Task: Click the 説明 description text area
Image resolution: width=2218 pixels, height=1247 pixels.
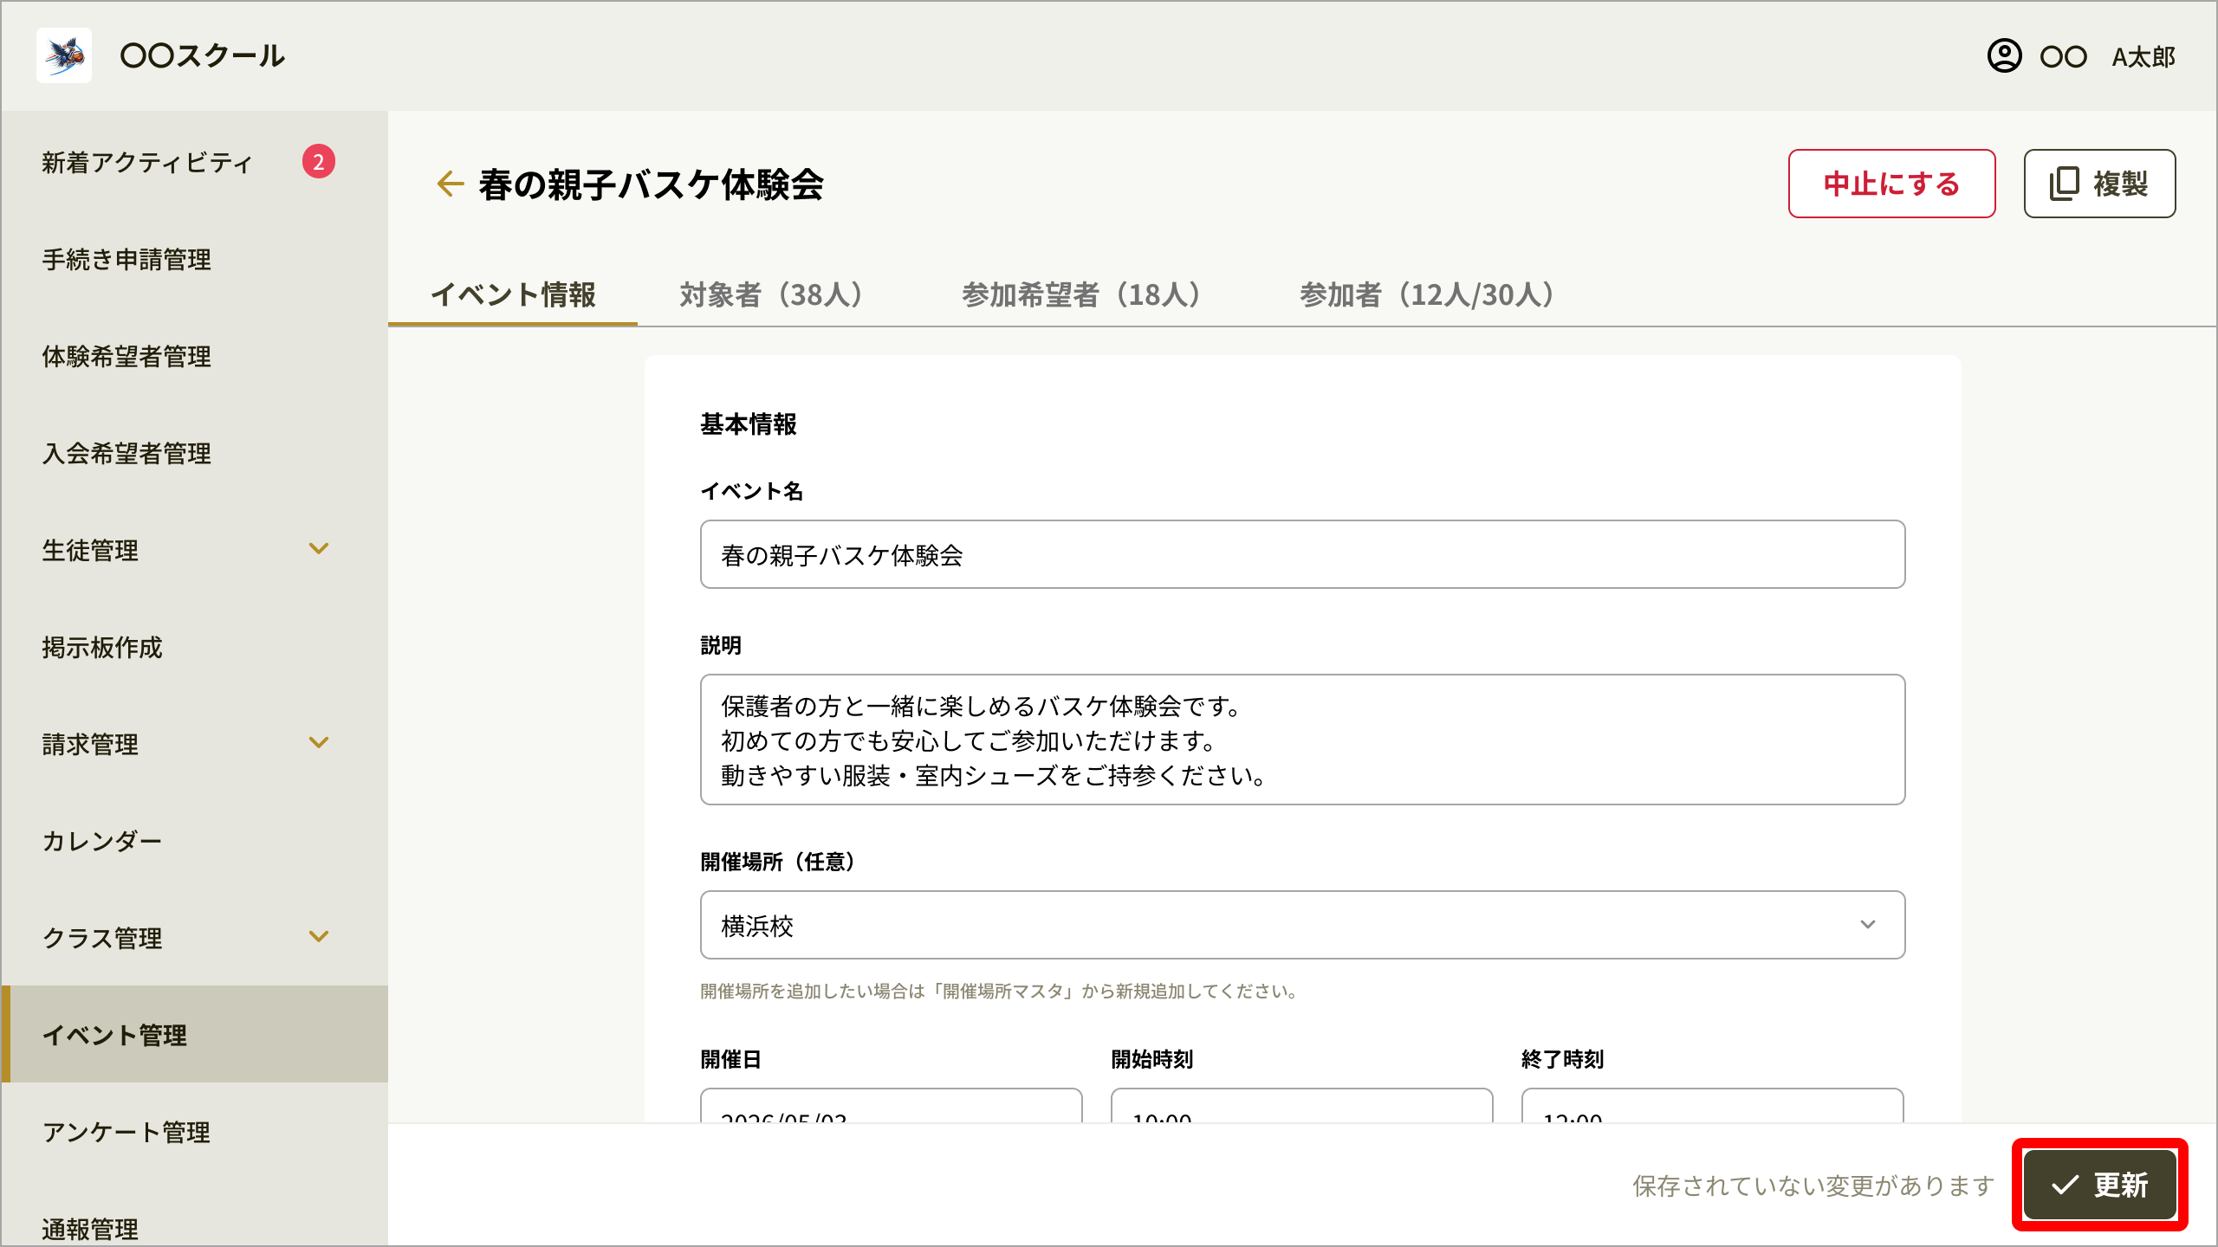Action: click(x=1302, y=740)
